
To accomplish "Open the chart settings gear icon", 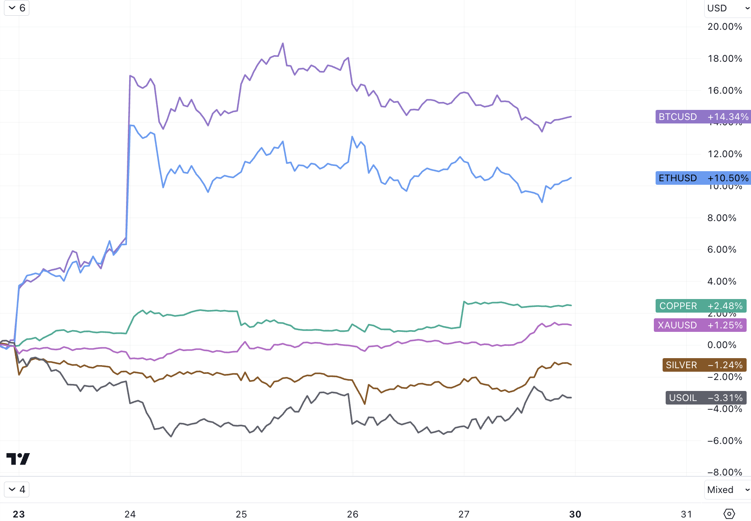I will coord(729,514).
